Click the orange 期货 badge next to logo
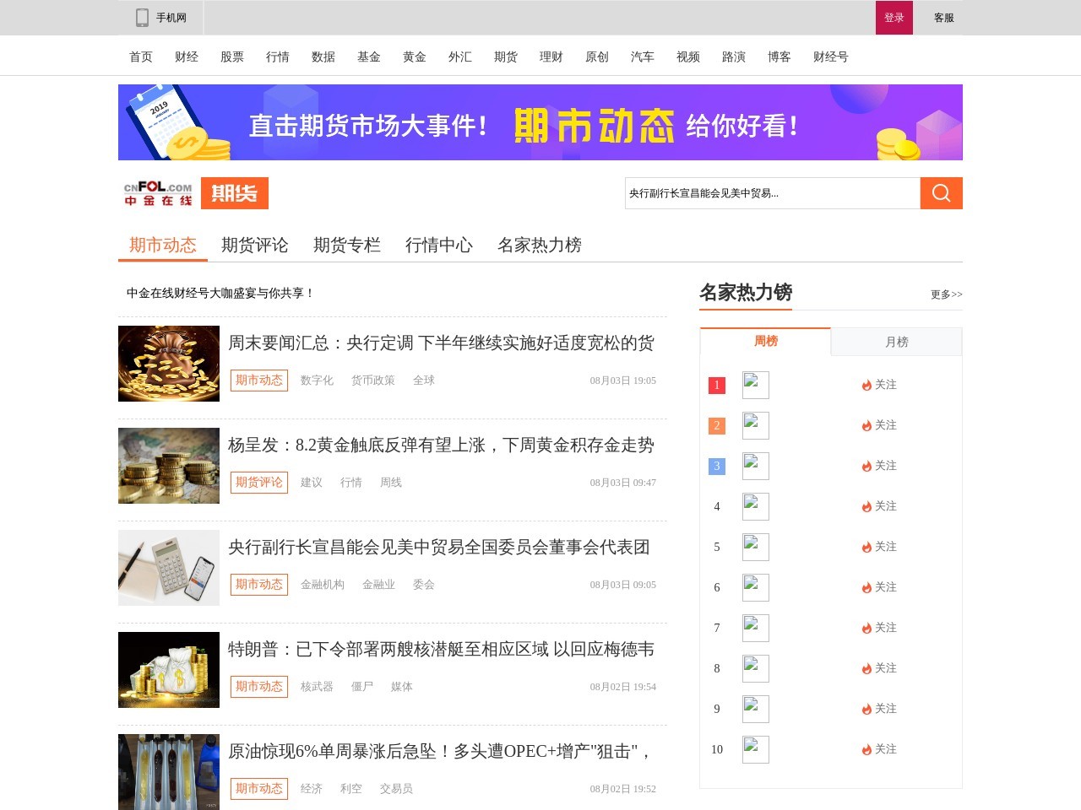 (234, 192)
